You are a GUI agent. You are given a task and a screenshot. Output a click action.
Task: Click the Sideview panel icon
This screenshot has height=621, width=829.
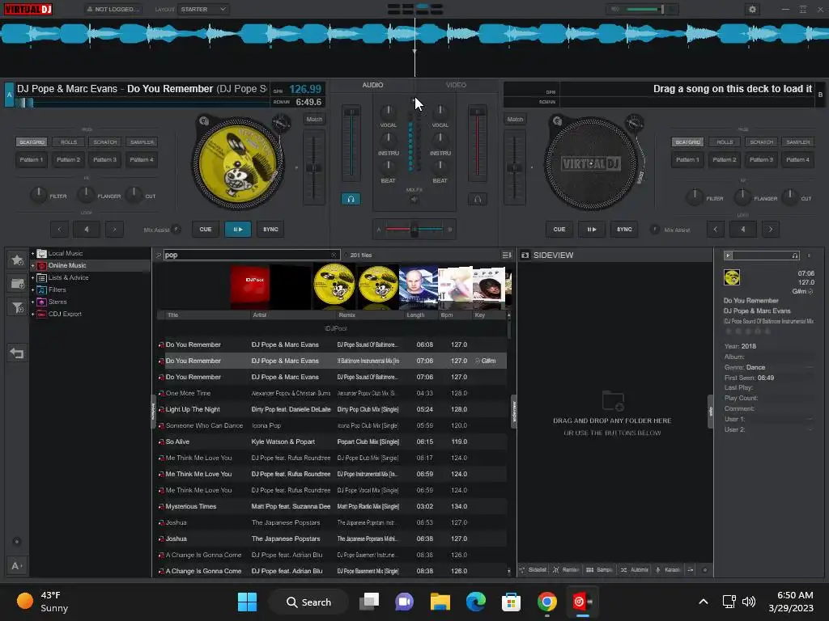coord(525,255)
